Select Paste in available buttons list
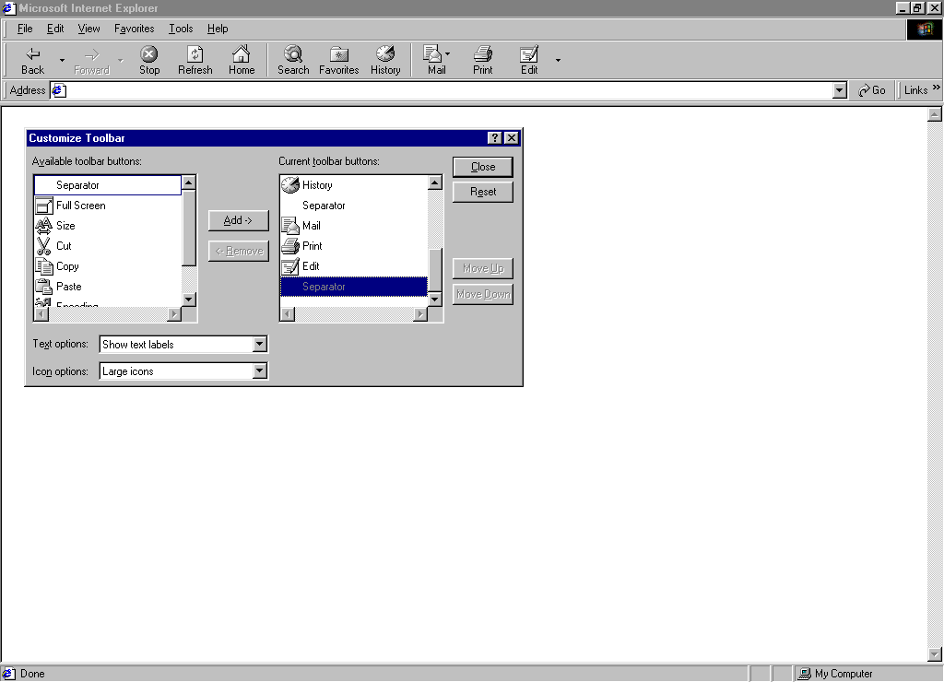Screen dimensions: 944x682 coord(108,287)
